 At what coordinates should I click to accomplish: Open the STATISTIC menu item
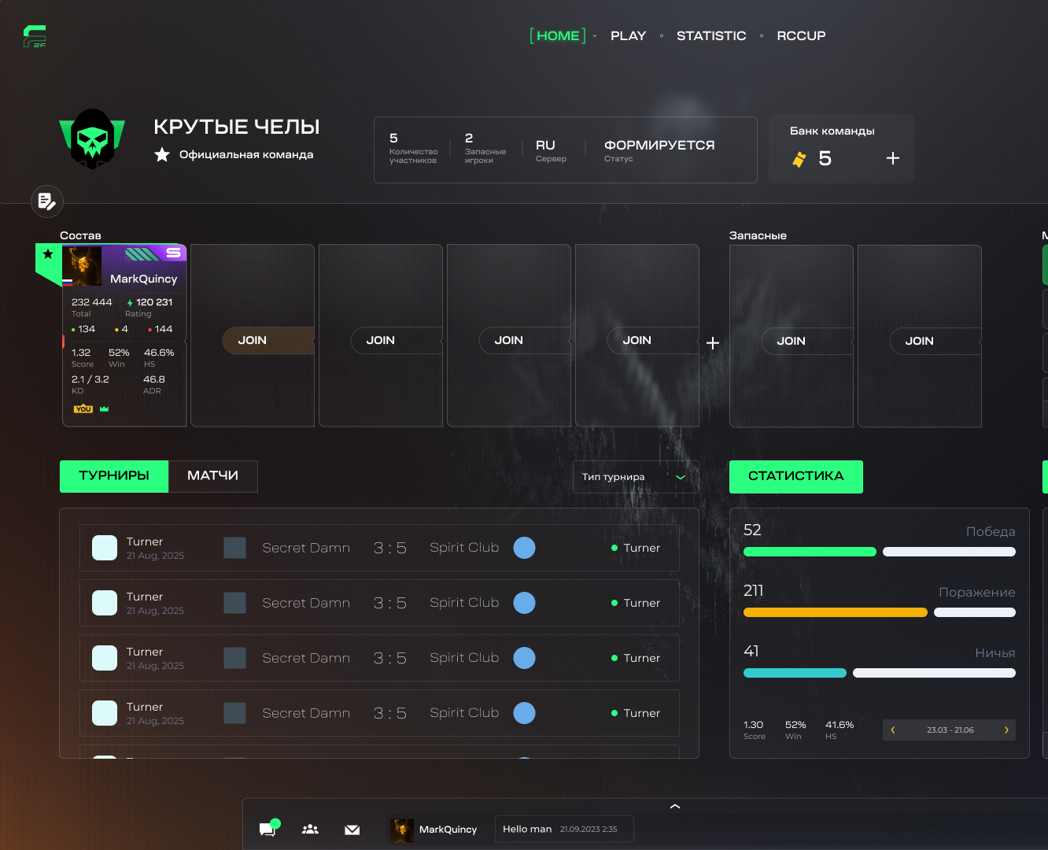711,36
